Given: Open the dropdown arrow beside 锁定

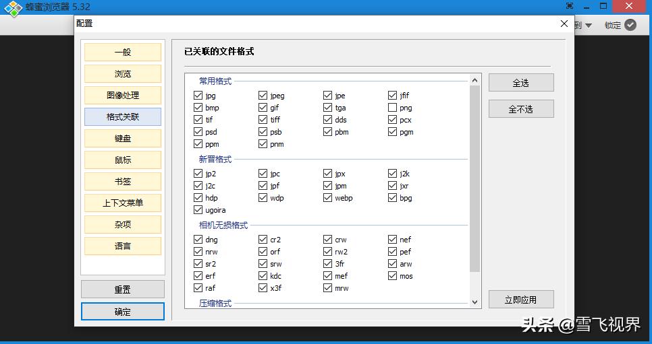Looking at the screenshot, I should coord(588,26).
